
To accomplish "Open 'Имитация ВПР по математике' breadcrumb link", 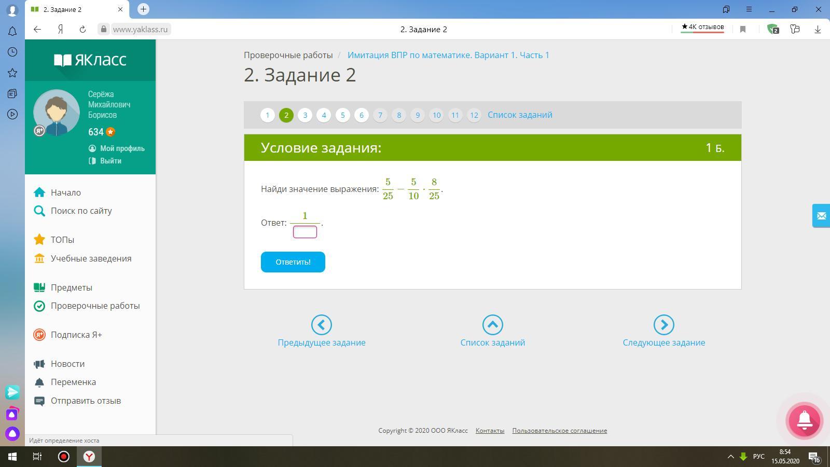I will (448, 55).
